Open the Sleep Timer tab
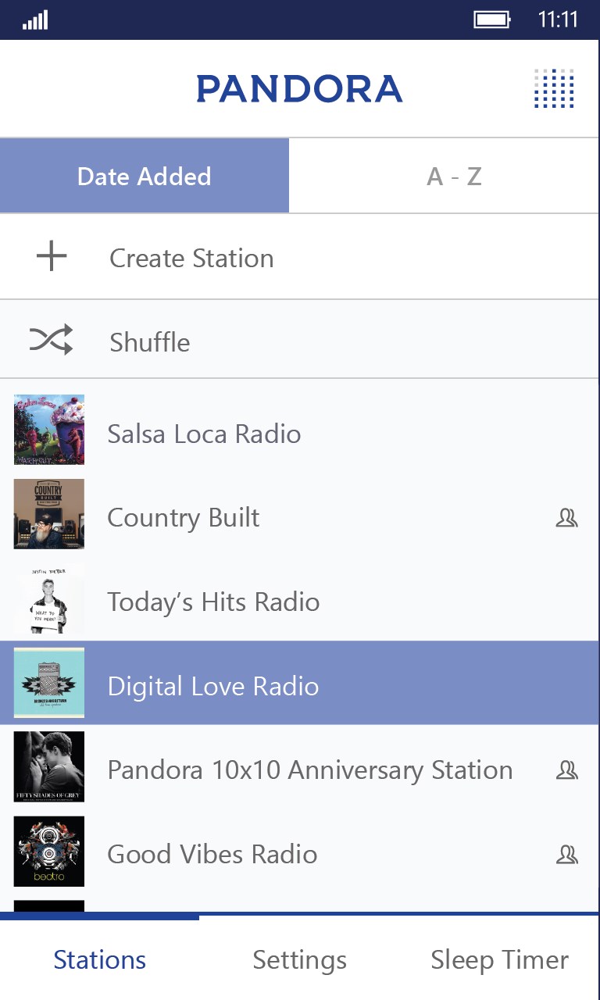Screen dimensions: 600x1000 [x=499, y=959]
